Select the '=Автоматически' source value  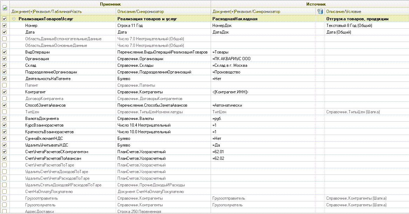(x=264, y=105)
